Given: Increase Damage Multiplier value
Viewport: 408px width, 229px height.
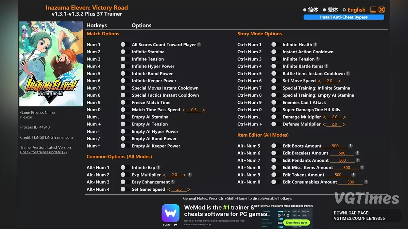Looking at the screenshot, I should tap(344, 117).
